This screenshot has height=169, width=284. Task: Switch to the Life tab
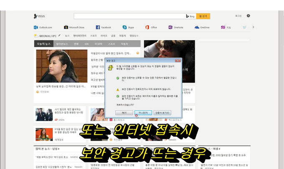(86, 44)
